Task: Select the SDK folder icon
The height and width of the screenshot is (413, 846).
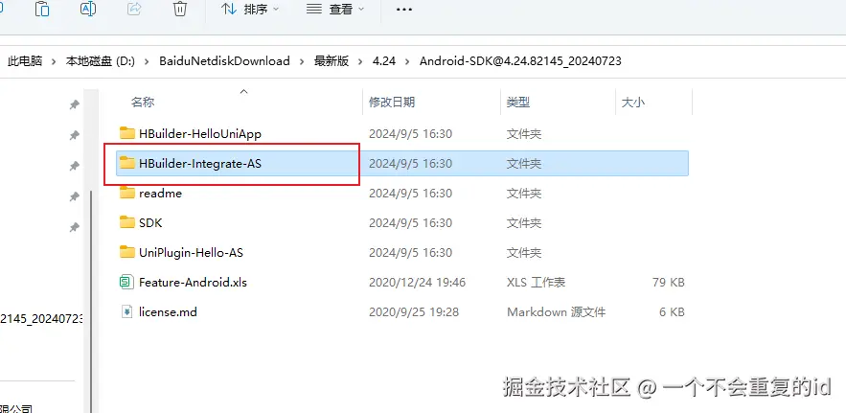Action: pyautogui.click(x=126, y=222)
